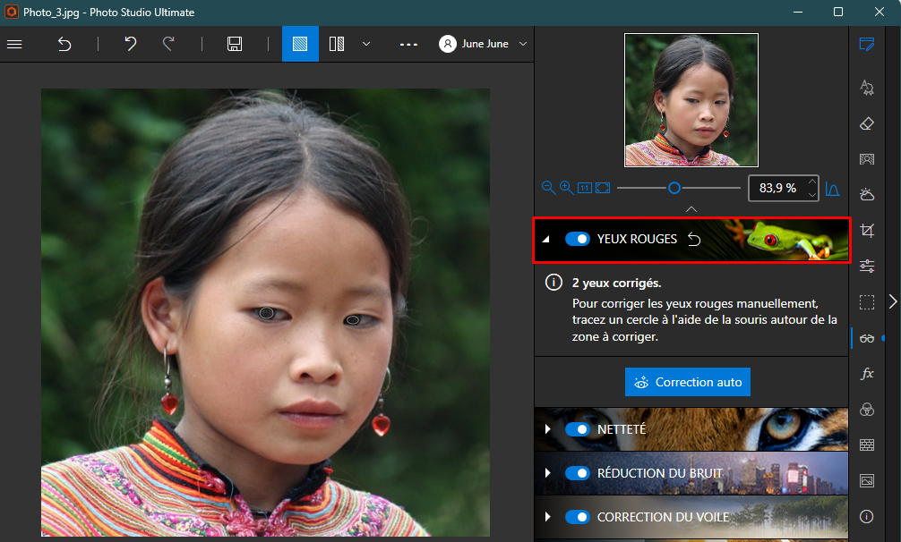Screen dimensions: 901x542
Task: Reset the Yeux Rouges correction
Action: coord(694,239)
